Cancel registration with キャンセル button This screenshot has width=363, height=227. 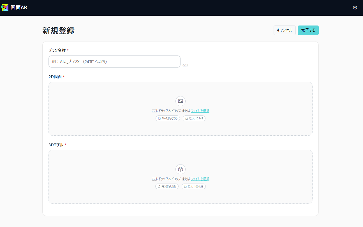click(285, 30)
